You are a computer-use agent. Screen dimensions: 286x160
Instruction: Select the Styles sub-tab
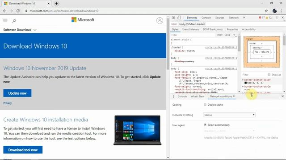[x=175, y=29]
